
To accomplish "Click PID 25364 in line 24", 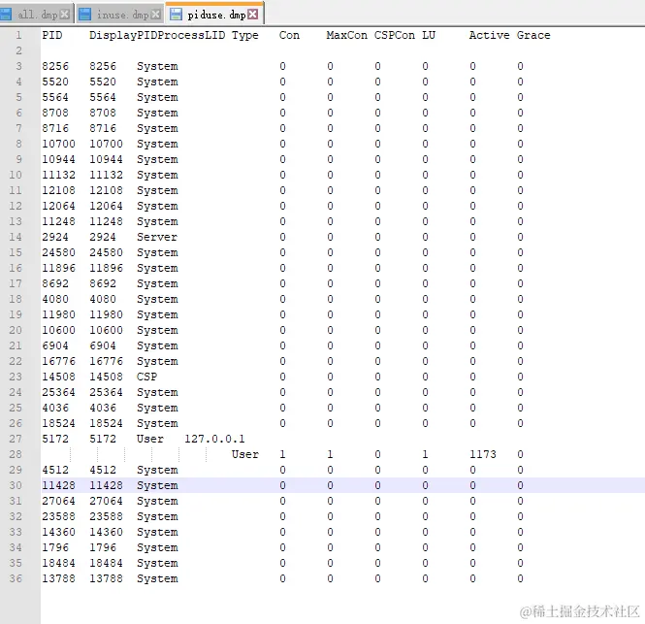I will point(58,392).
